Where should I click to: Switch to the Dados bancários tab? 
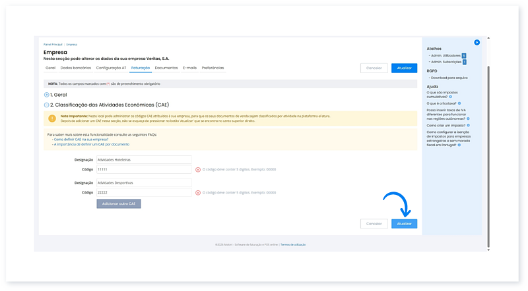(76, 68)
